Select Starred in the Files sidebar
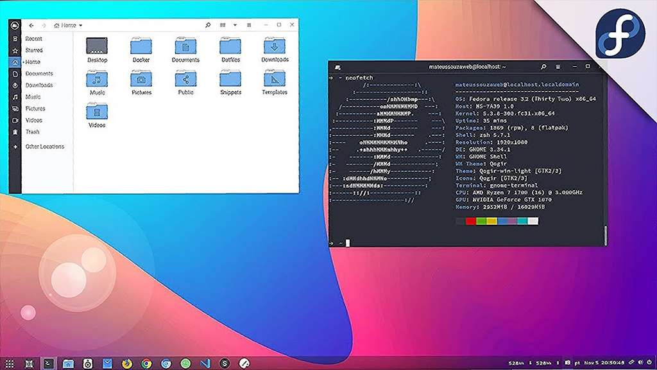This screenshot has height=370, width=657. [x=34, y=50]
